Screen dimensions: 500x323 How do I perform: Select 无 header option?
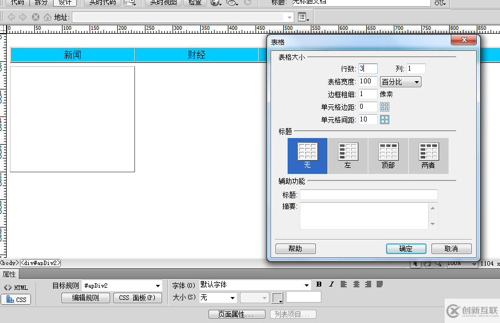pos(308,156)
